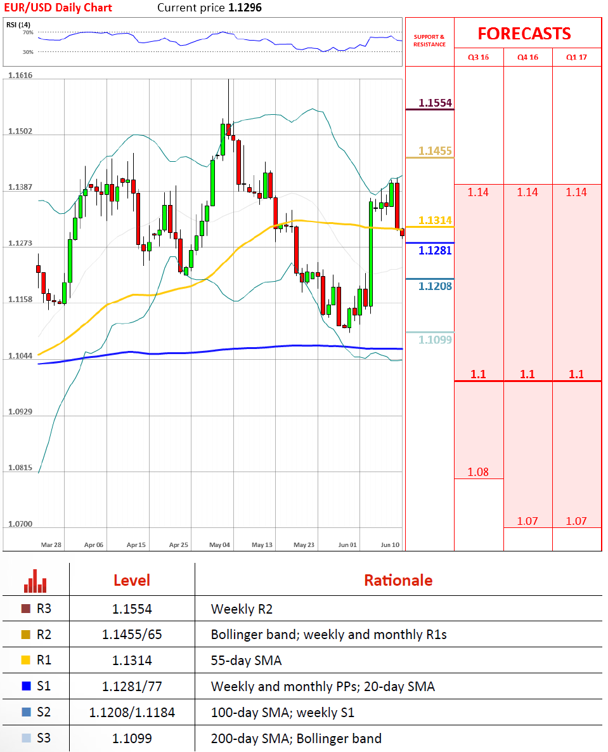This screenshot has height=752, width=608.
Task: Click the S1 blue color swatch
Action: [27, 686]
